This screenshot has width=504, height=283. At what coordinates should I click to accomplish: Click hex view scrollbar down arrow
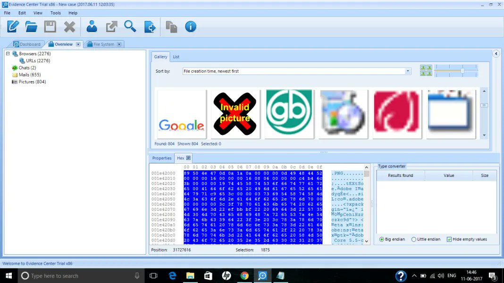tap(366, 241)
